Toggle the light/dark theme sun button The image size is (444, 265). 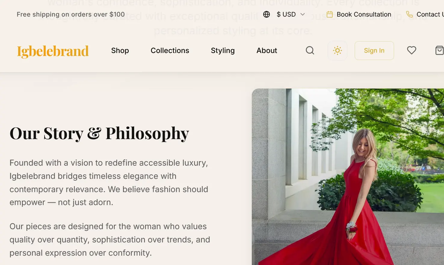pyautogui.click(x=337, y=51)
